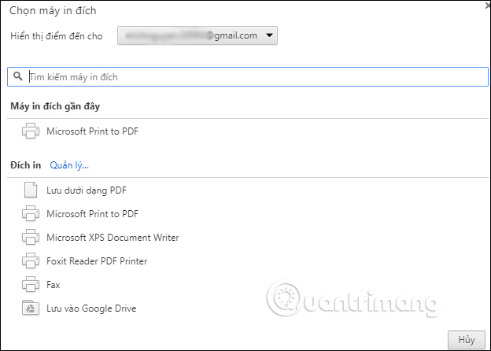Click the Lưu dưới dạng PDF document icon
This screenshot has width=491, height=351.
(x=31, y=190)
